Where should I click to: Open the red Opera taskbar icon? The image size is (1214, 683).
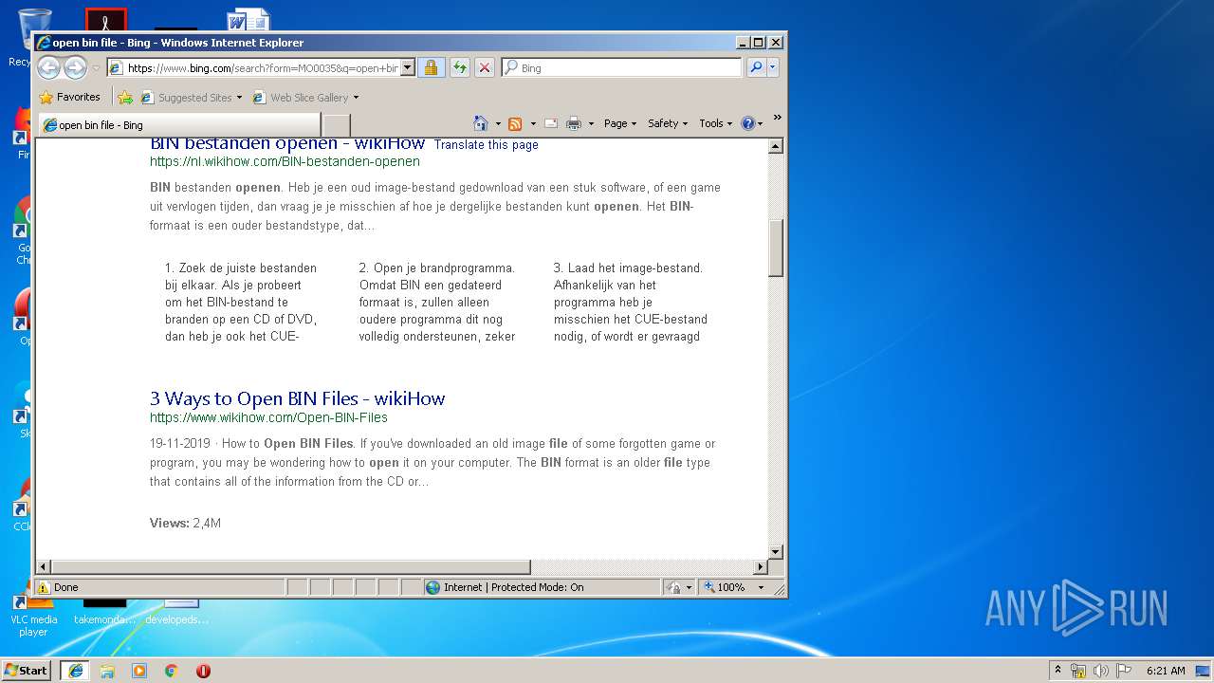[x=203, y=671]
